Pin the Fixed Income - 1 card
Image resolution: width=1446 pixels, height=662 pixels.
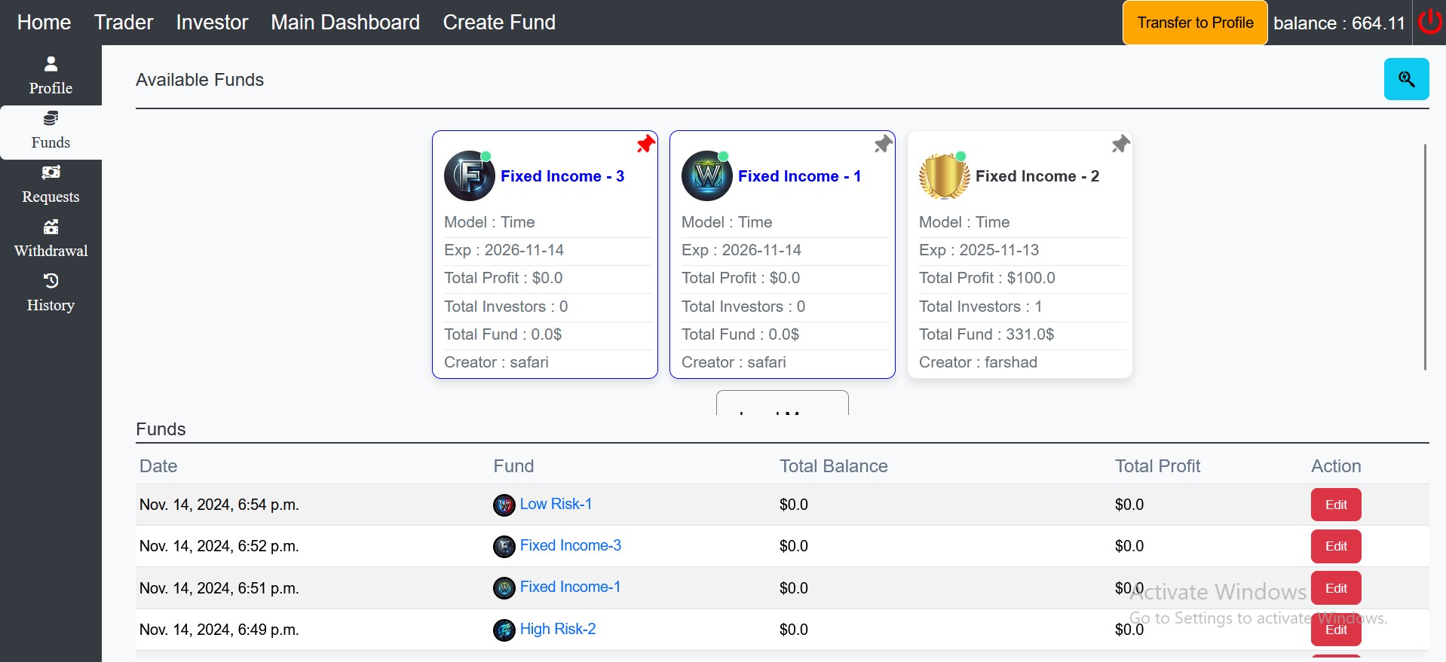click(x=883, y=144)
